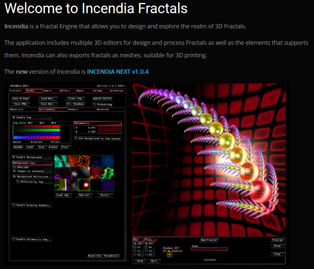Screen dimensions: 314x269
Task: Click the Browse gradient button
Action: pos(53,147)
